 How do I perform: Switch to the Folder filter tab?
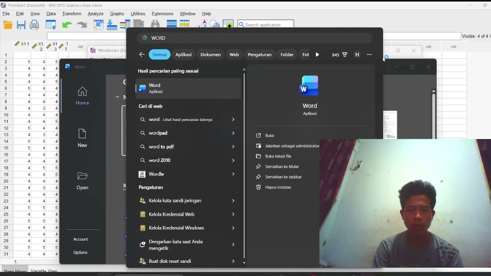click(287, 54)
